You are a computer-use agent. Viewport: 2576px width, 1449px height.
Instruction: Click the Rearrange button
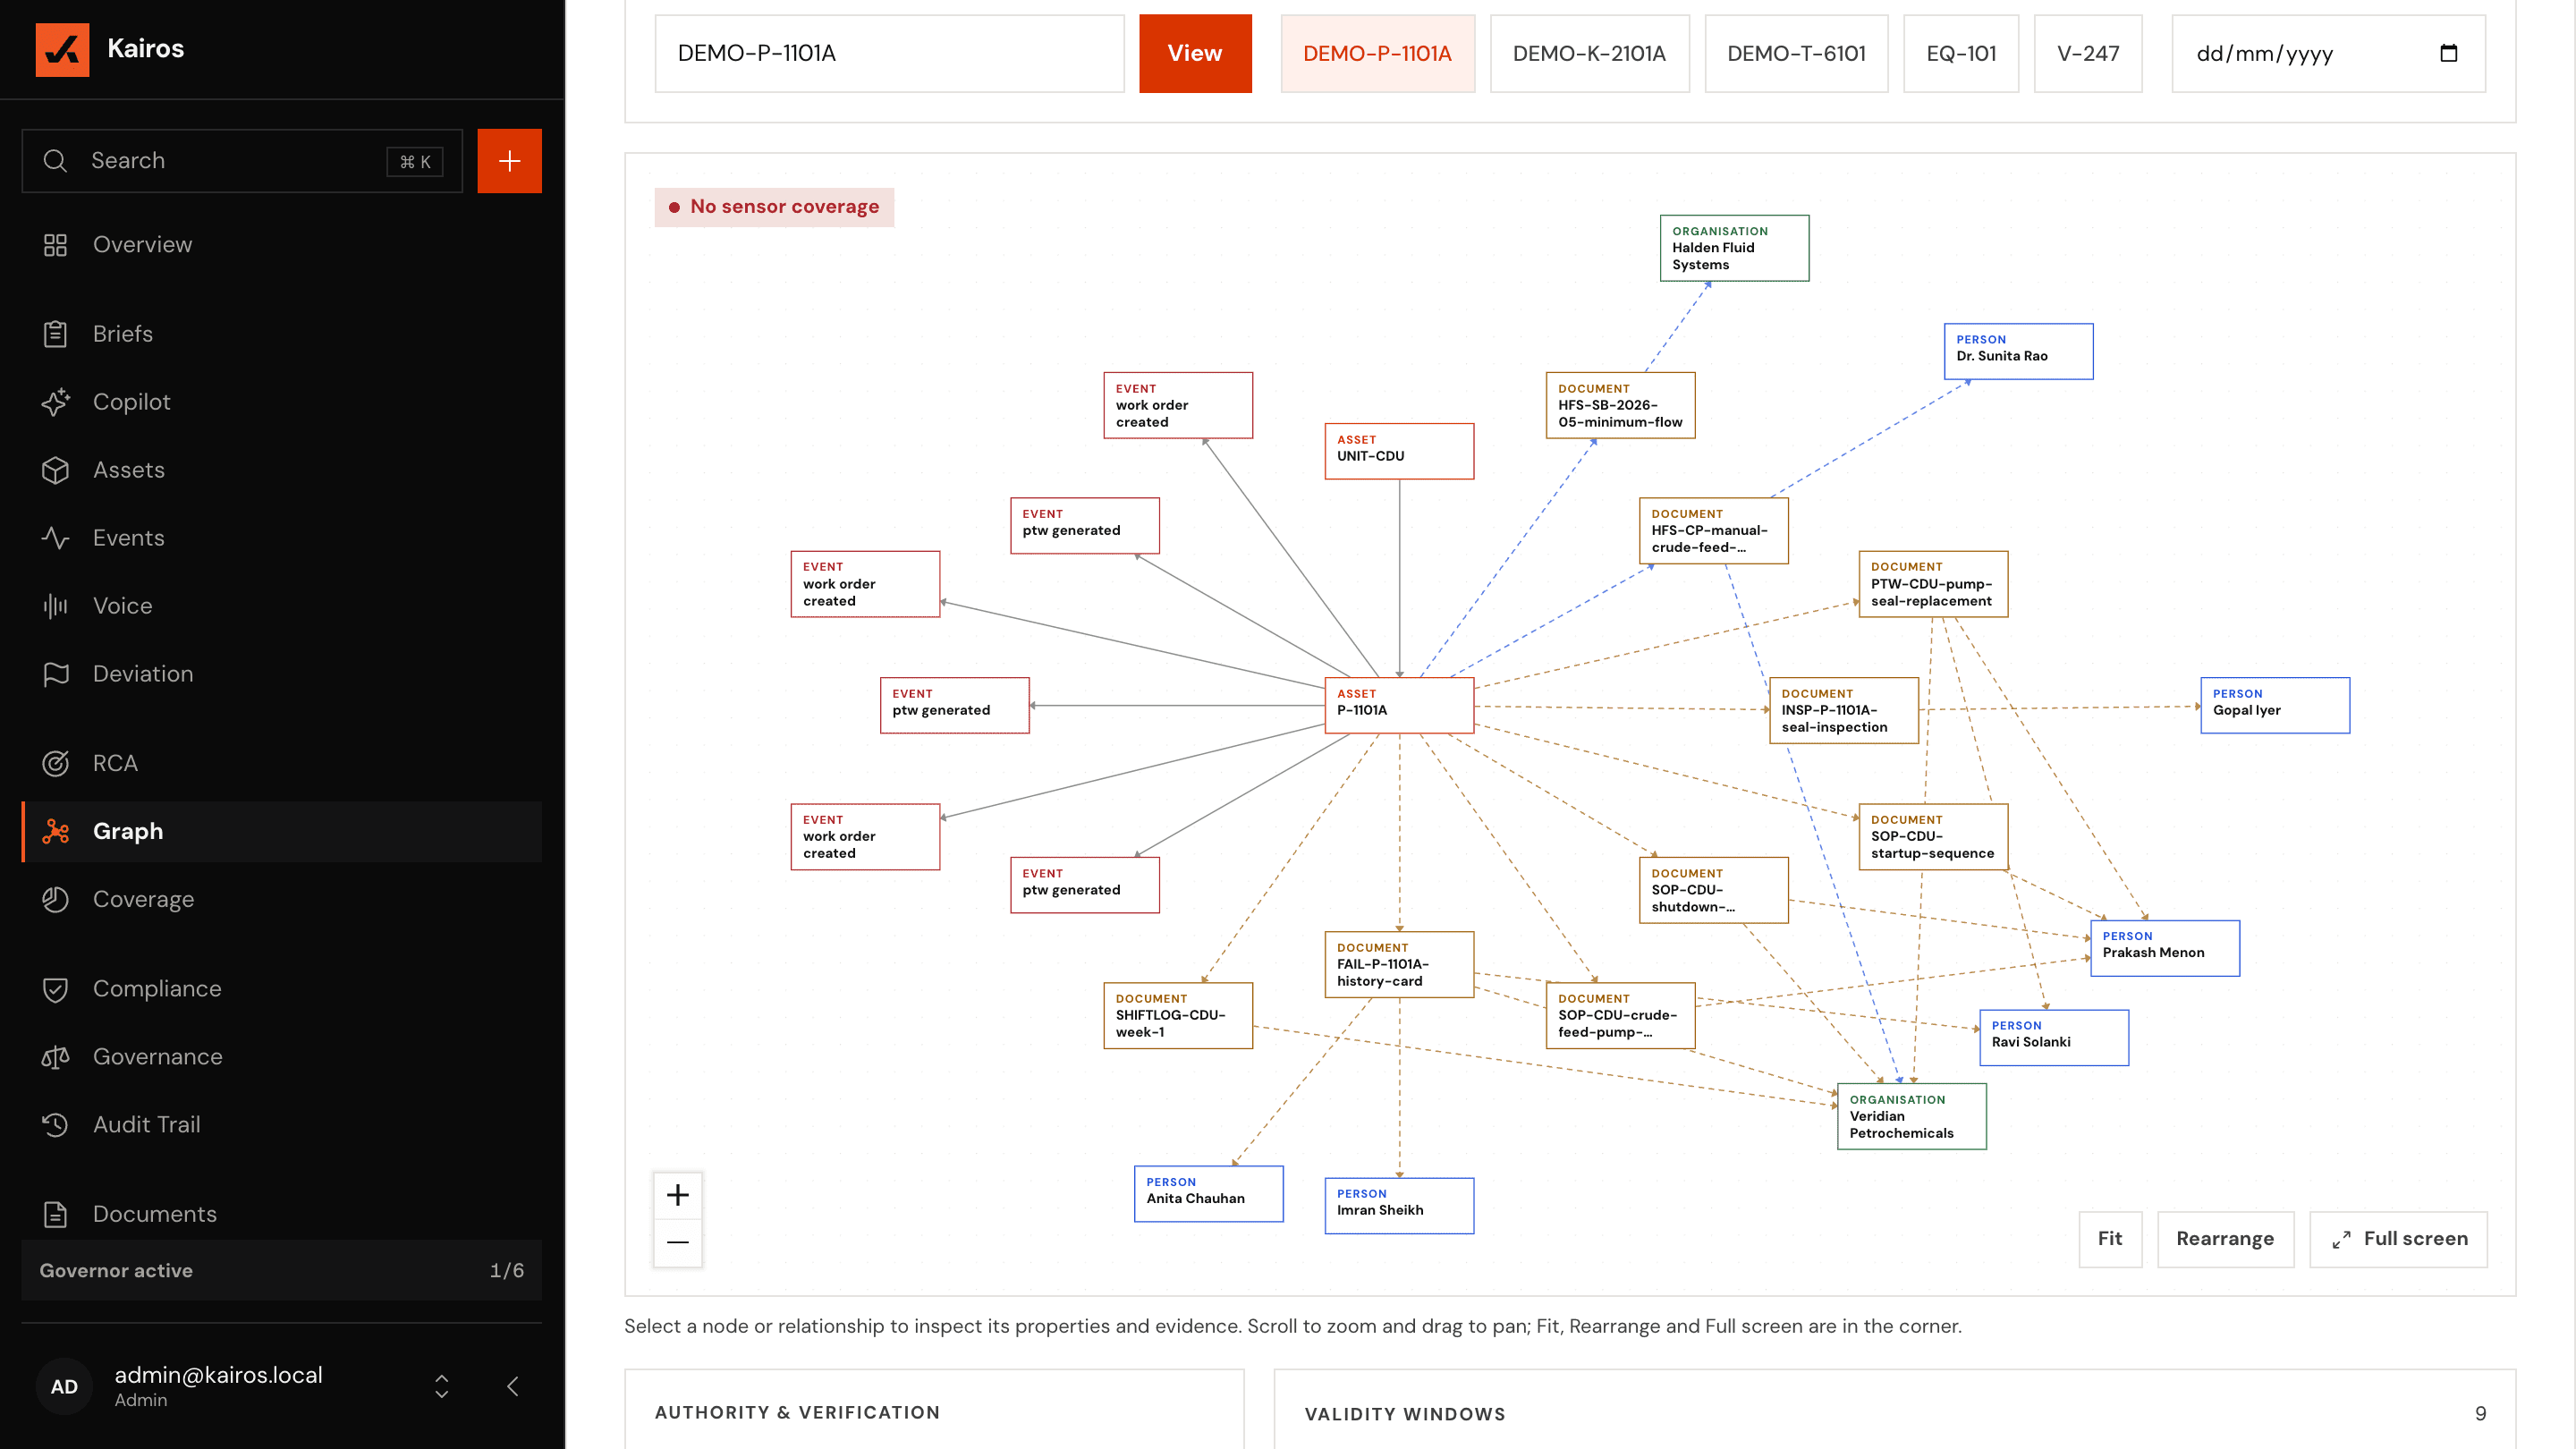tap(2225, 1238)
